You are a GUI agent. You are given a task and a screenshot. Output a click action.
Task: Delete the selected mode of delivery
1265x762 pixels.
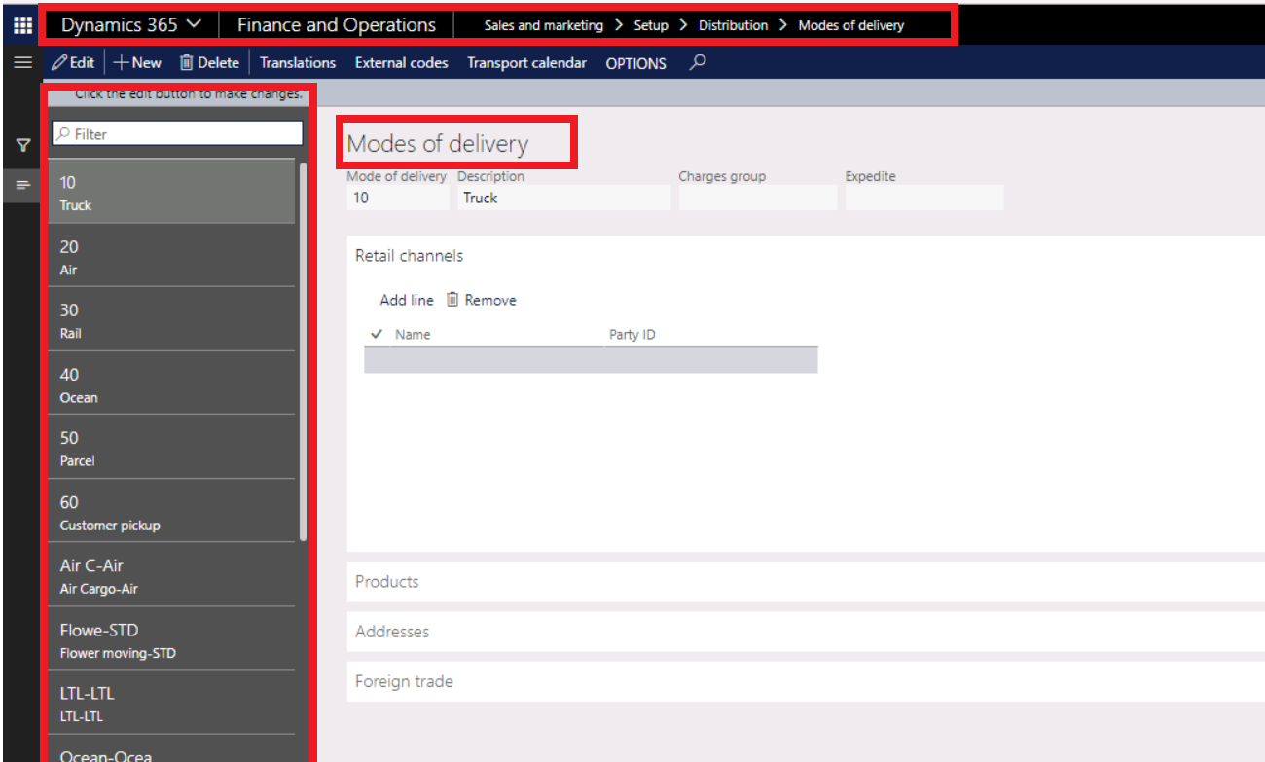(209, 62)
